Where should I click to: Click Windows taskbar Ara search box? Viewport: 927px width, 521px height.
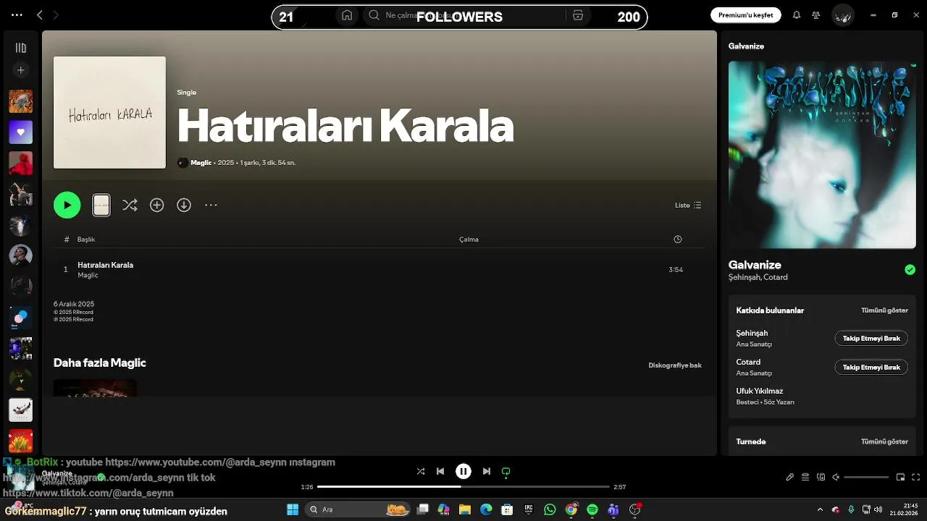coord(358,509)
